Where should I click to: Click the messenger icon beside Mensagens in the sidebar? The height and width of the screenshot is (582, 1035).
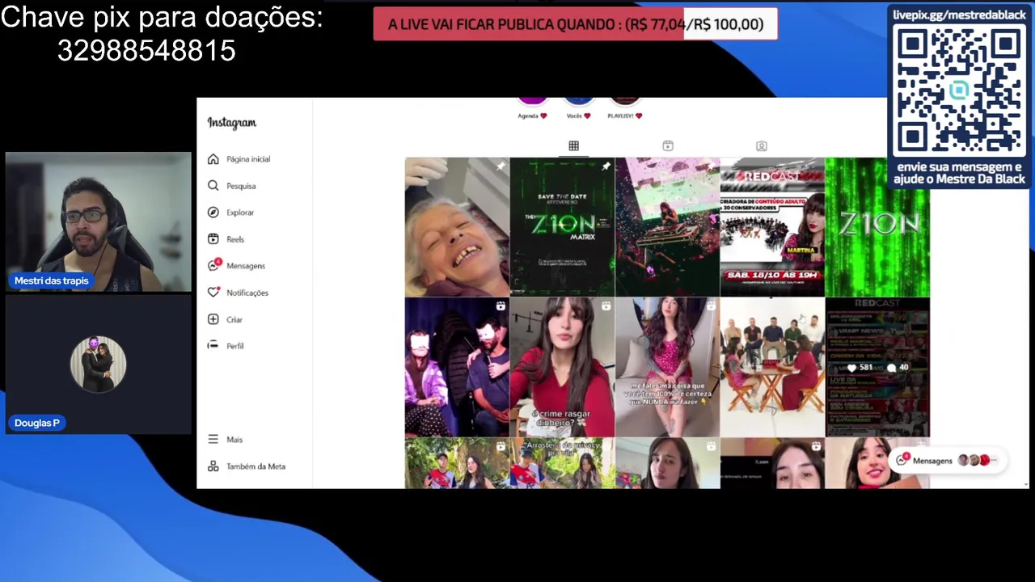pyautogui.click(x=213, y=265)
